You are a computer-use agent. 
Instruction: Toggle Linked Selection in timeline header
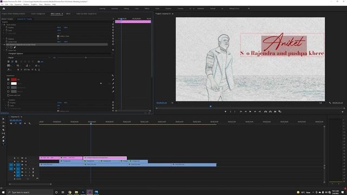tap(20, 123)
